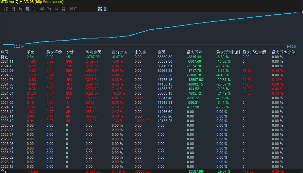Open the 年 yearly tab
This screenshot has width=303, height=173.
point(42,9)
